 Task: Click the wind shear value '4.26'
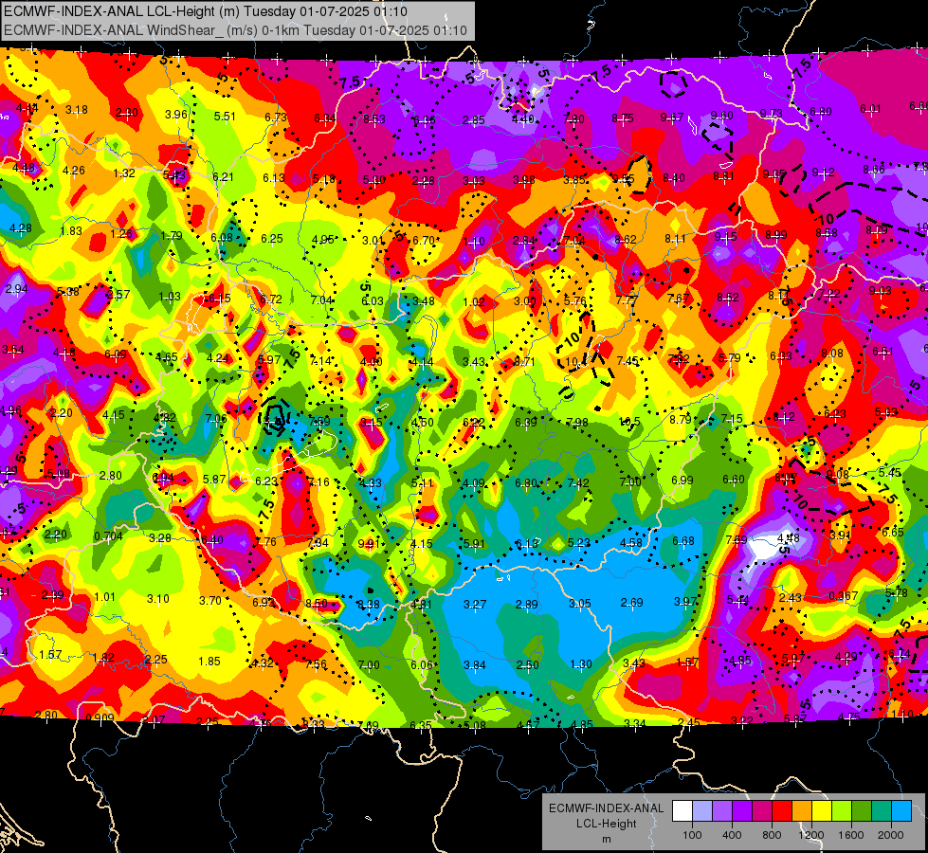(x=73, y=171)
